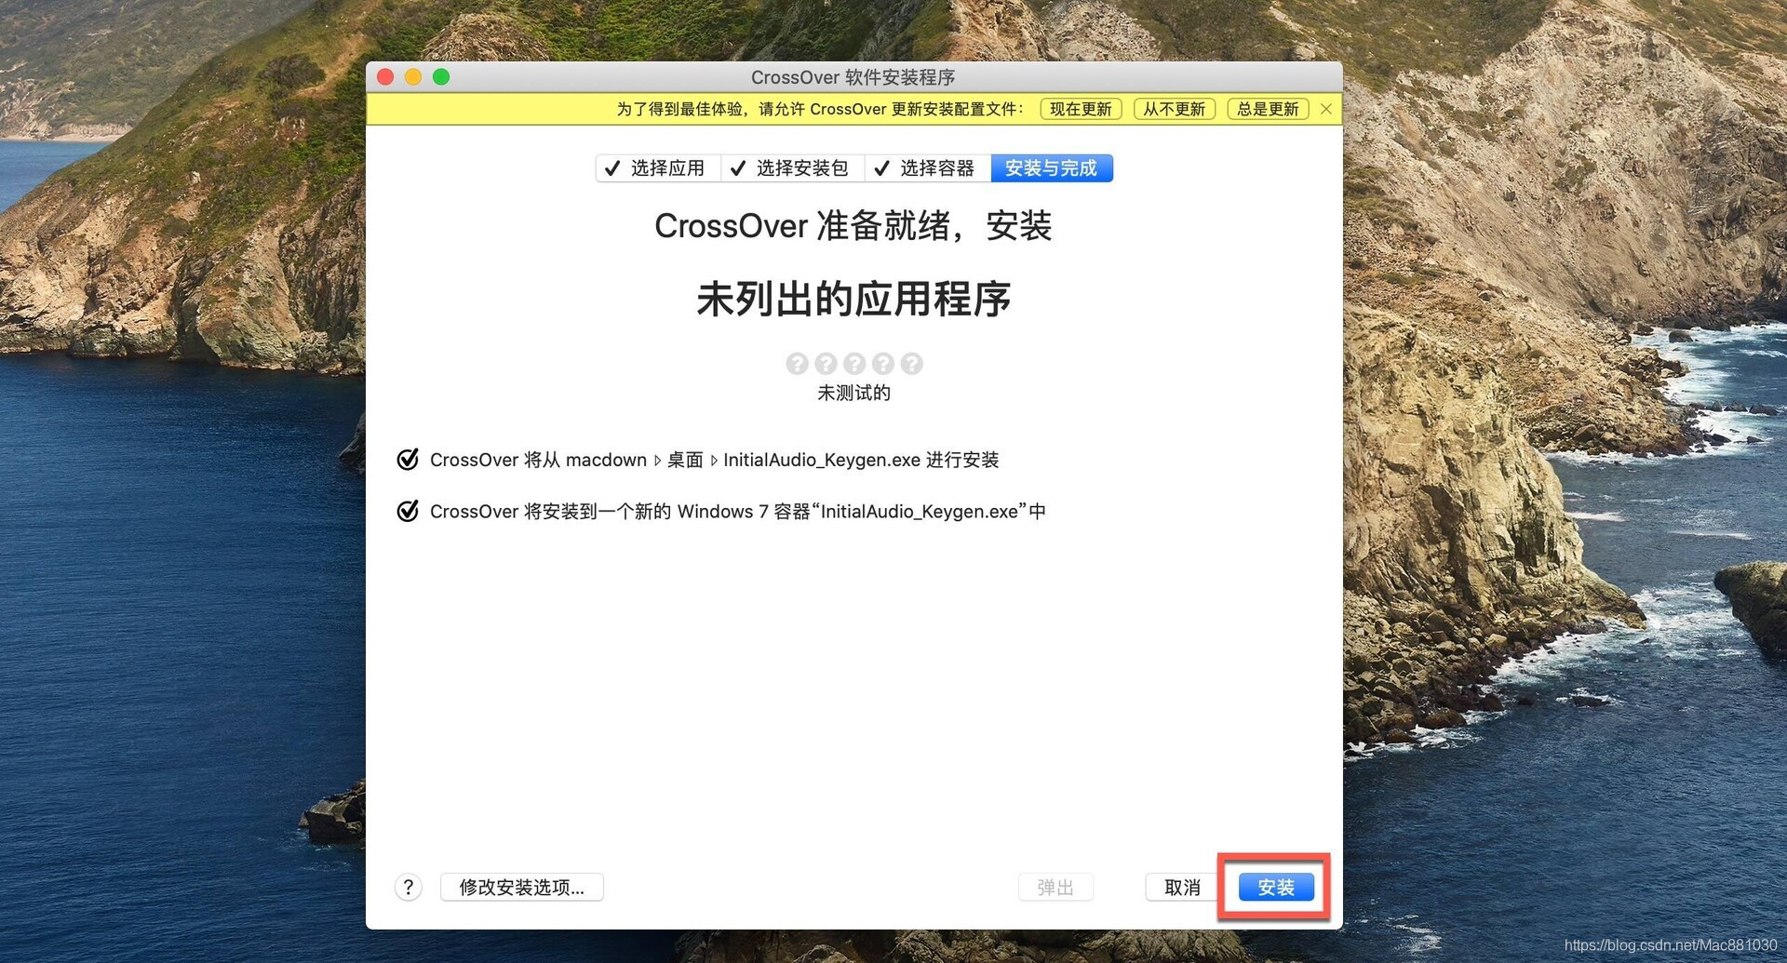Viewport: 1787px width, 963px height.
Task: Switch to the 选择安装包 tab
Action: pyautogui.click(x=793, y=168)
